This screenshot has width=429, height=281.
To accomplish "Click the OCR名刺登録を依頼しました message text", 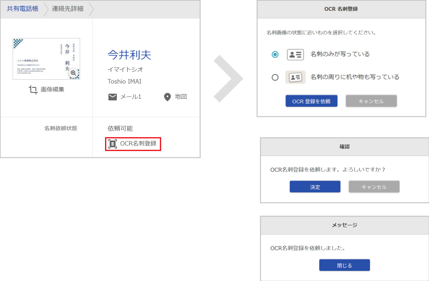I will click(309, 248).
